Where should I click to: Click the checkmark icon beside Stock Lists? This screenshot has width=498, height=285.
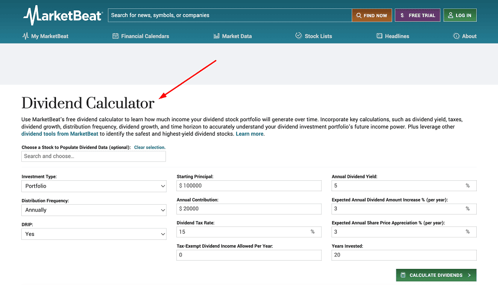[299, 36]
